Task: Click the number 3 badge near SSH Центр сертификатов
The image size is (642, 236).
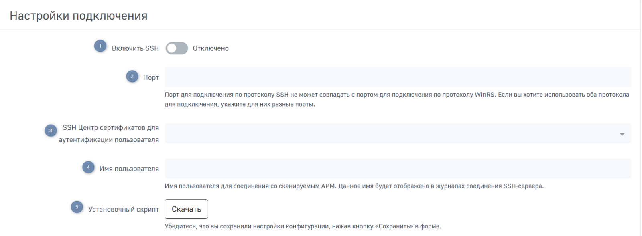Action: click(x=51, y=131)
